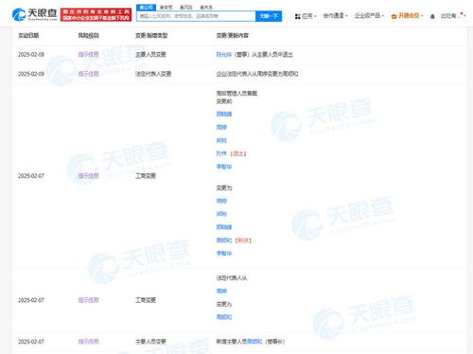Expand the 企业级产品 dropdown menu
This screenshot has width=473, height=354.
[369, 15]
